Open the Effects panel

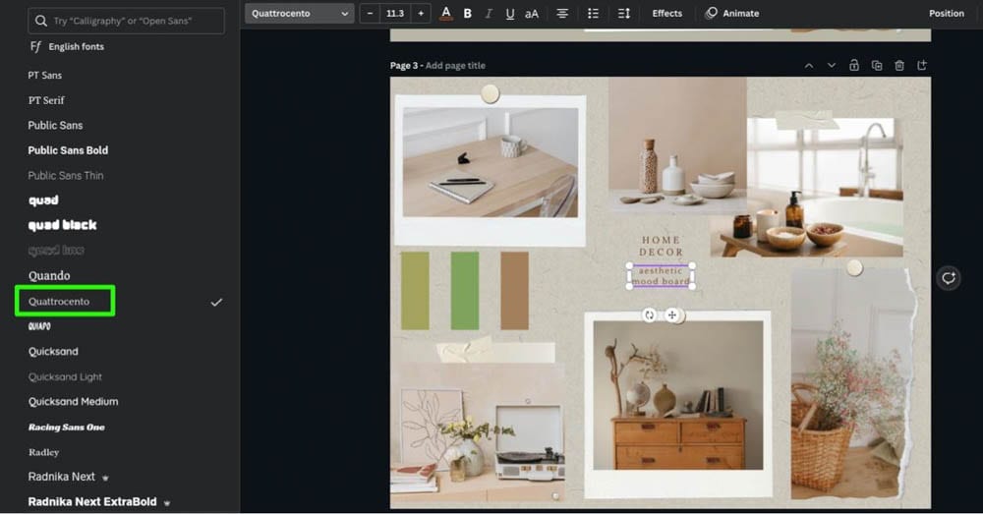click(666, 14)
